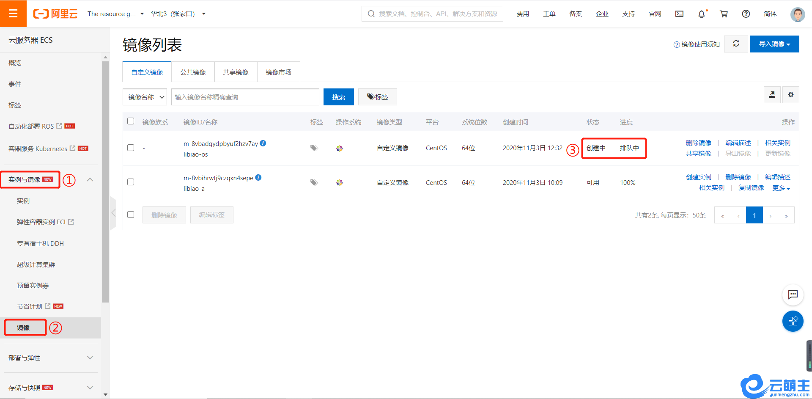Screen dimensions: 812x399
Task: Check the checkbox for libiao-os image row
Action: (131, 148)
